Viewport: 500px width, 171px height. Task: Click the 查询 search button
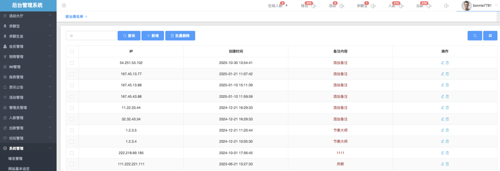tap(129, 36)
